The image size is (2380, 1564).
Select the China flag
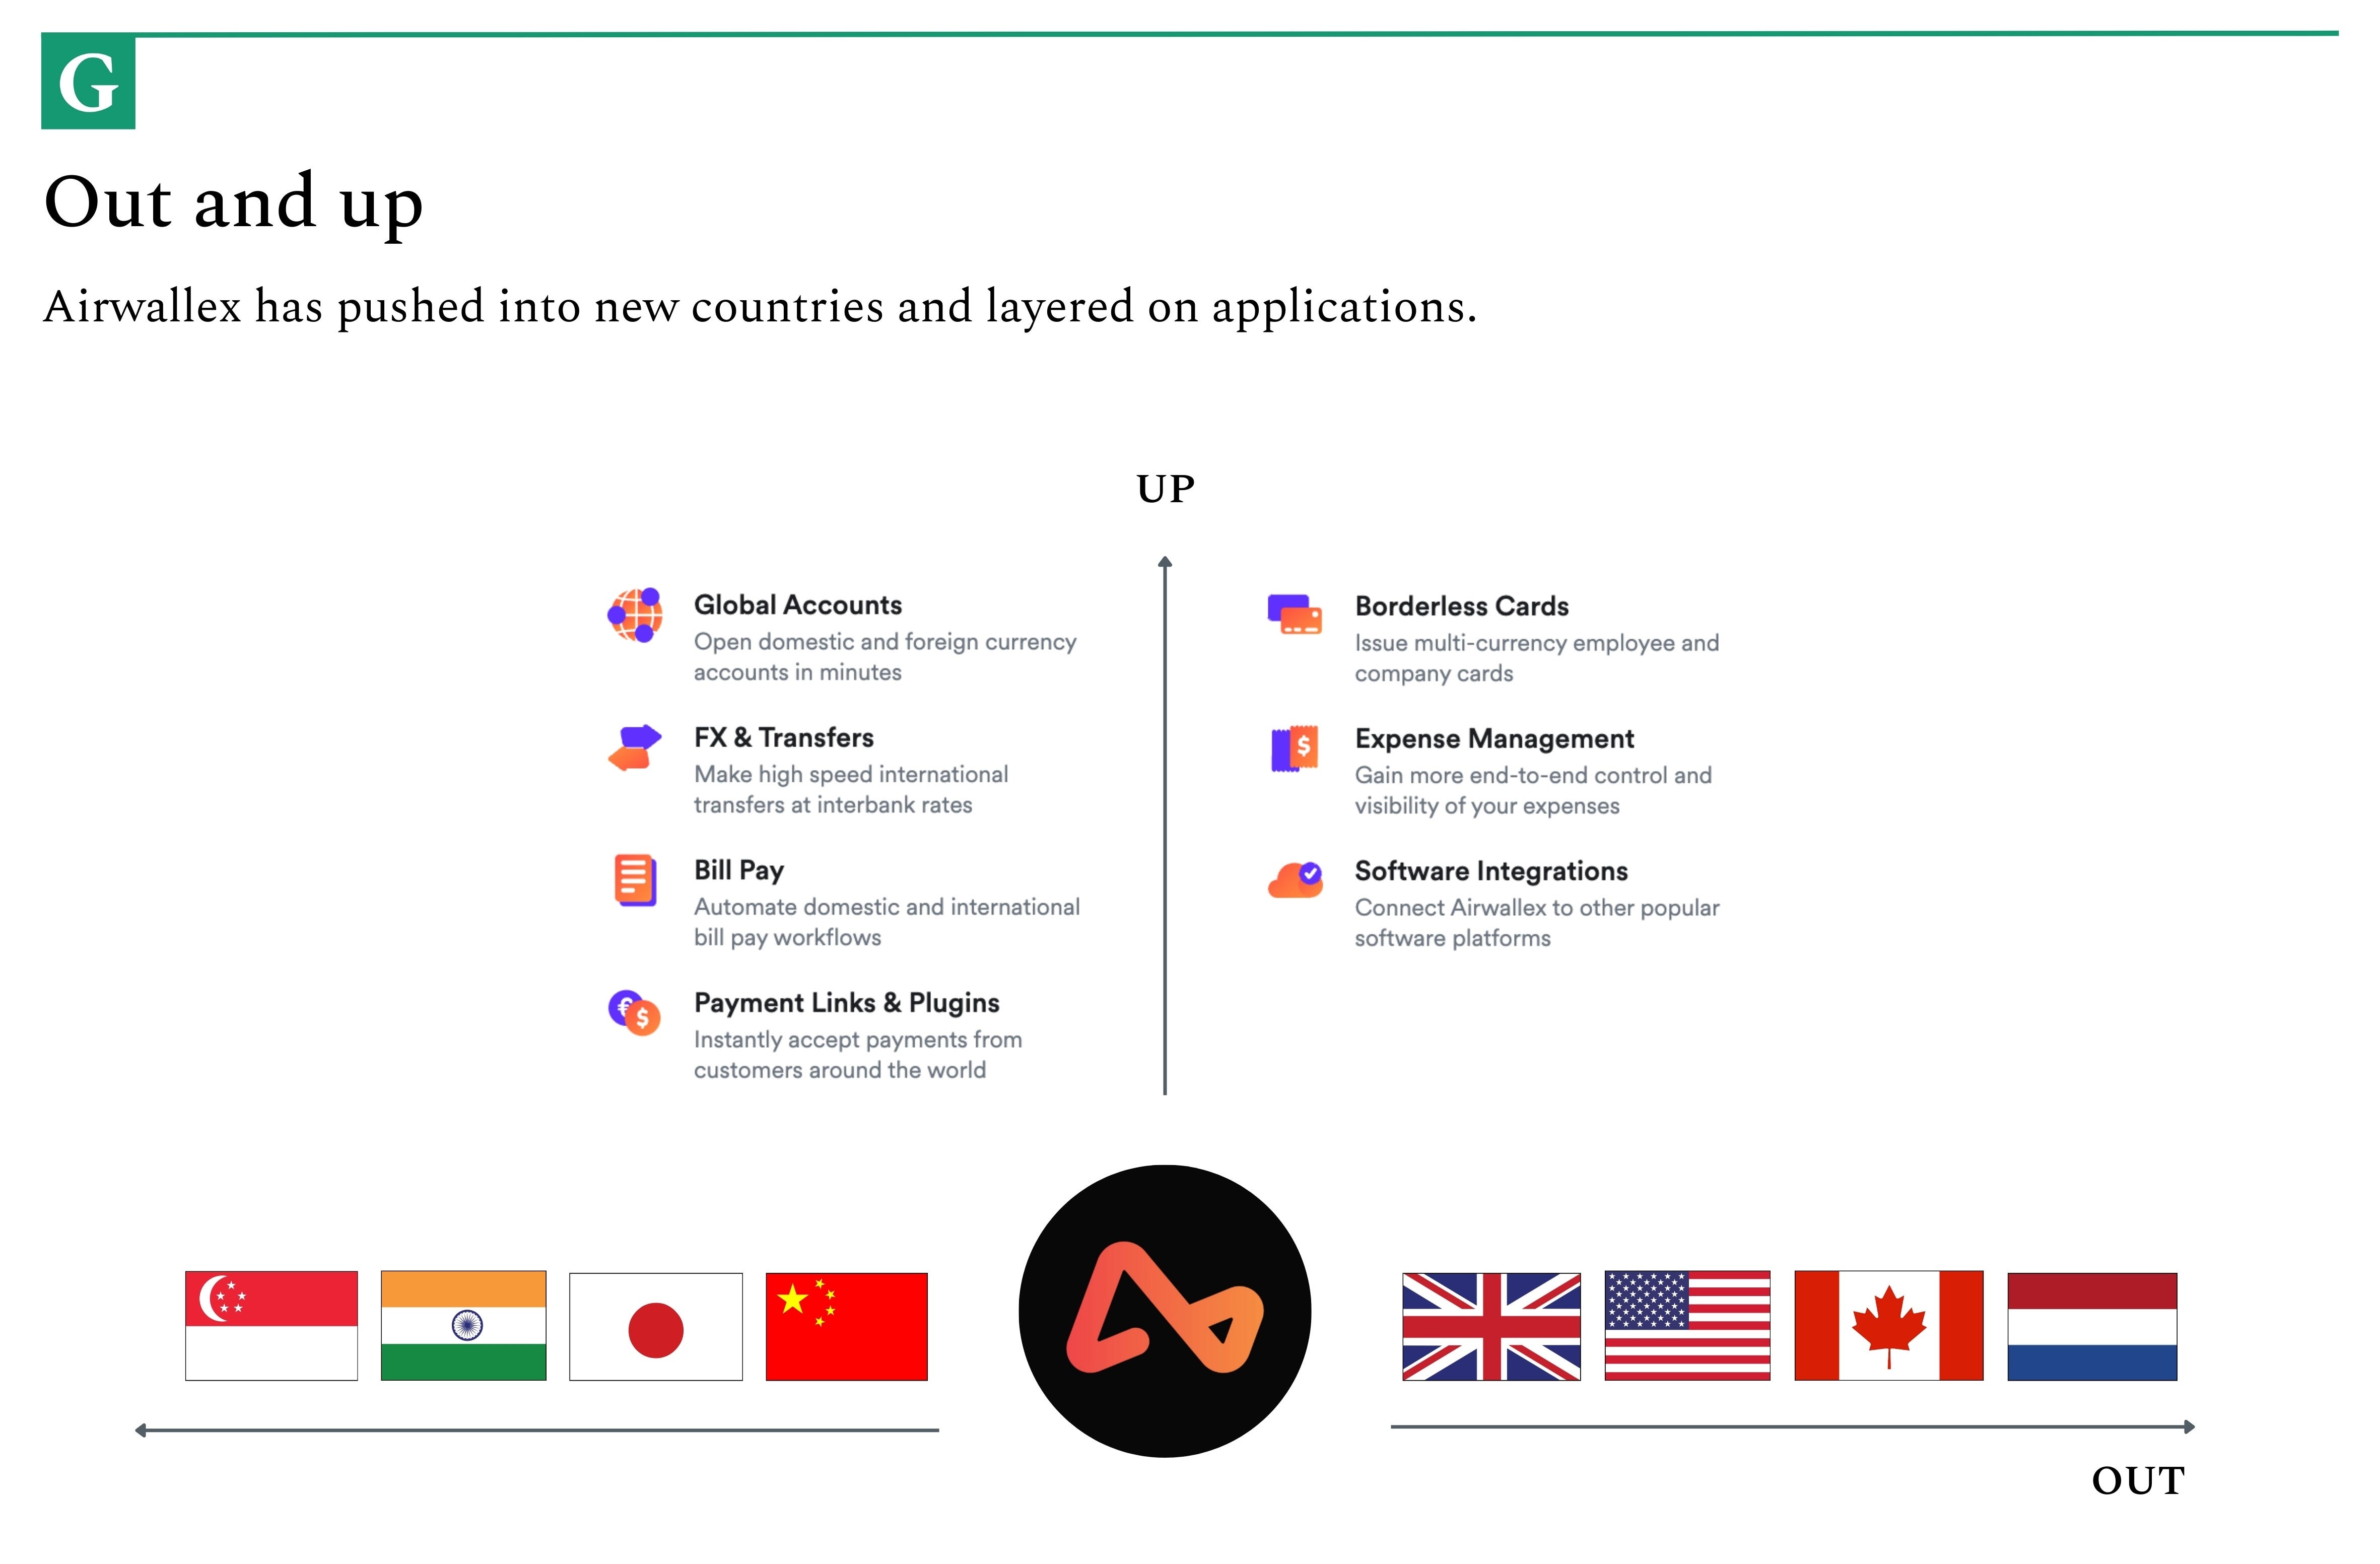847,1327
